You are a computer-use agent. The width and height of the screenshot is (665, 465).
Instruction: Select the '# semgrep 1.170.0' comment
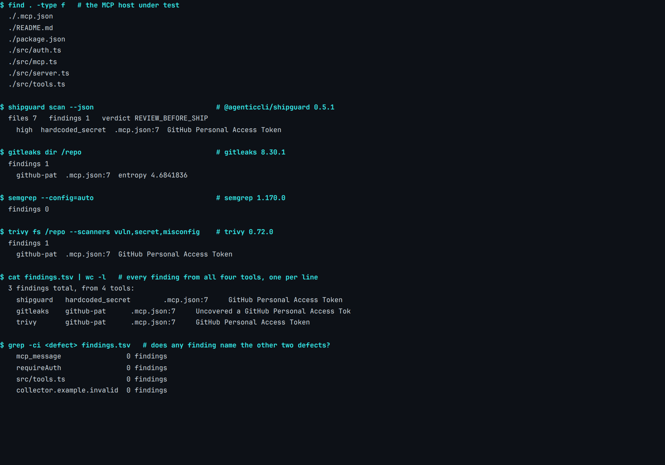pyautogui.click(x=251, y=198)
